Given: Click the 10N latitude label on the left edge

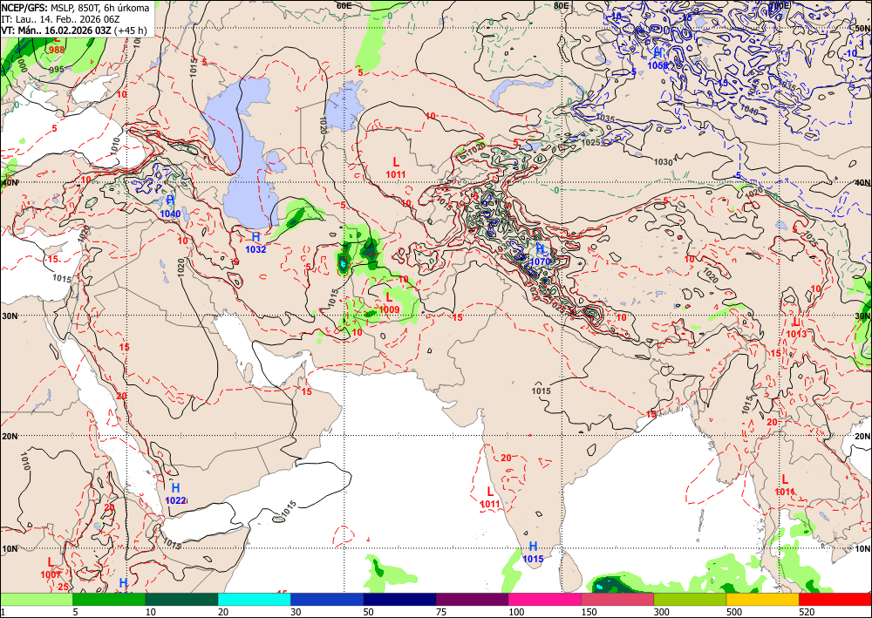Looking at the screenshot, I should (x=9, y=549).
